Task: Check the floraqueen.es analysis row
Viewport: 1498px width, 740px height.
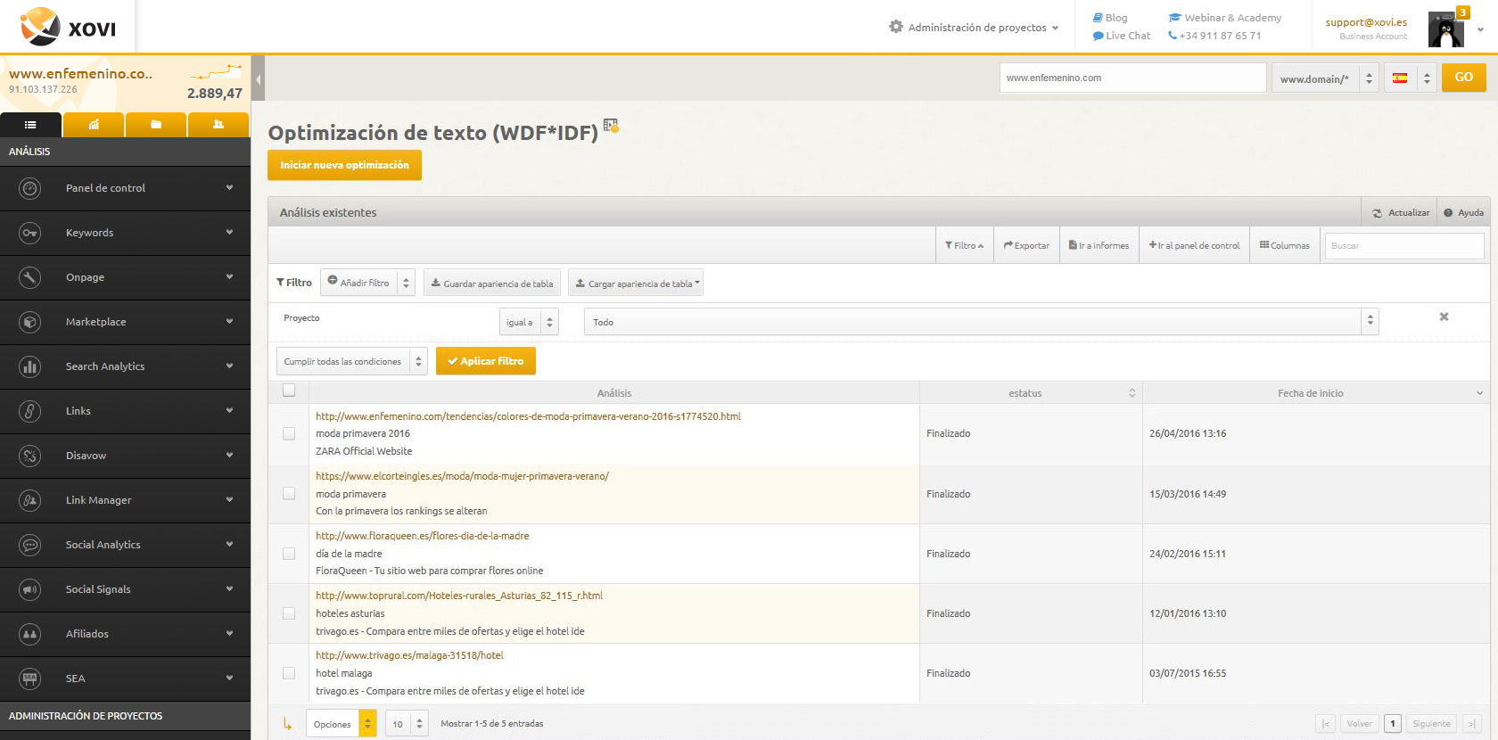Action: pyautogui.click(x=289, y=554)
